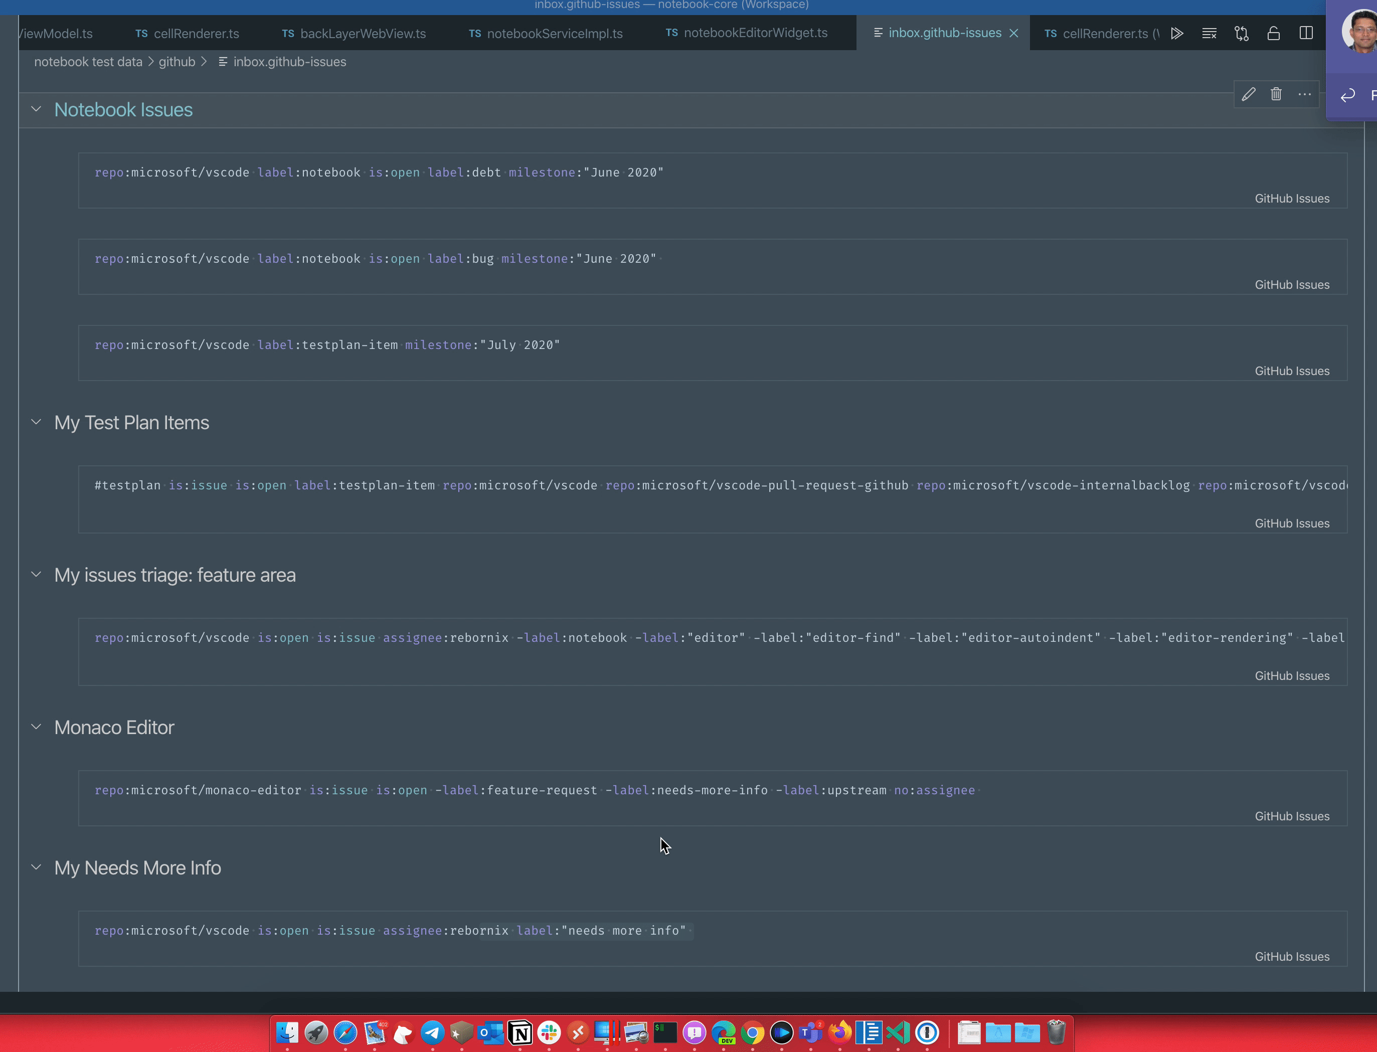Change language of the July 2020 testplan cell
Viewport: 1377px width, 1052px height.
click(1292, 372)
